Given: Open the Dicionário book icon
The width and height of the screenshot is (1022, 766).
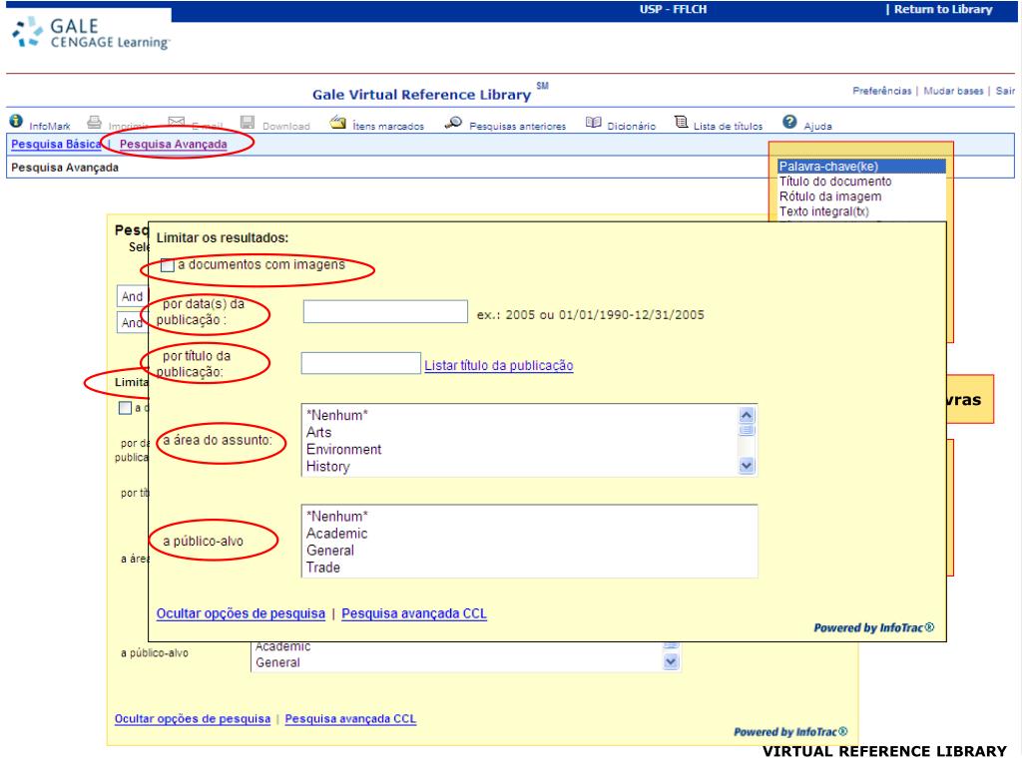Looking at the screenshot, I should (x=593, y=122).
